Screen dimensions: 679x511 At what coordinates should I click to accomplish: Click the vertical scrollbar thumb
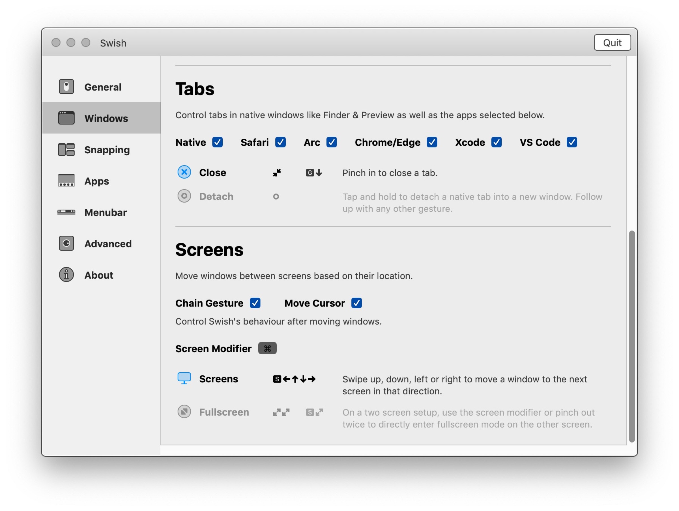[631, 336]
